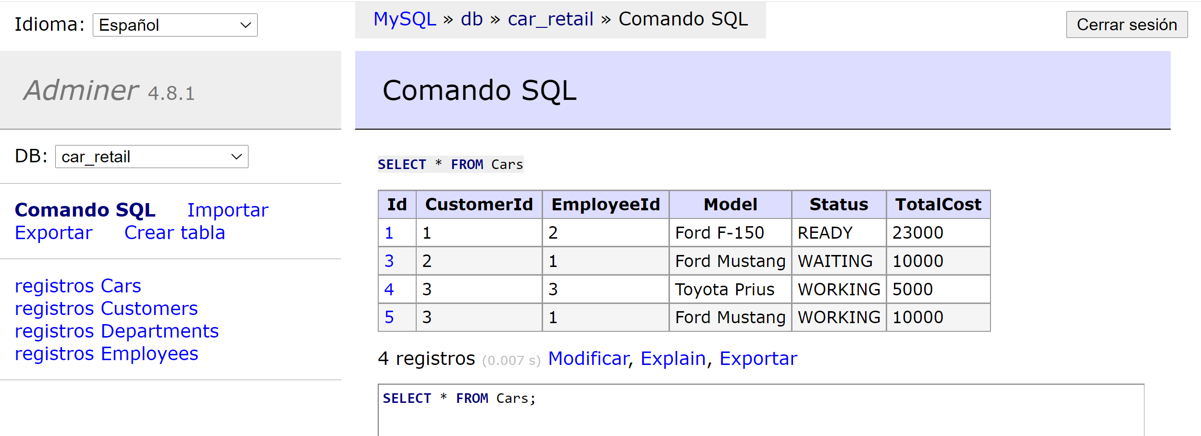Click inside the SQL query text area
1201x436 pixels.
(761, 410)
